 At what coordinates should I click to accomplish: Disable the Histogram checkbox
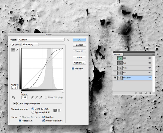pyautogui.click(x=20, y=121)
